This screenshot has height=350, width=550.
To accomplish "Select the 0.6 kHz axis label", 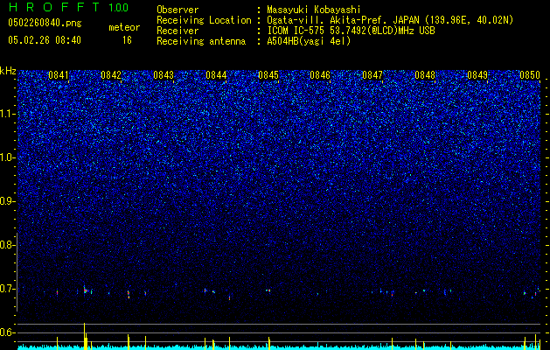I will coord(7,332).
